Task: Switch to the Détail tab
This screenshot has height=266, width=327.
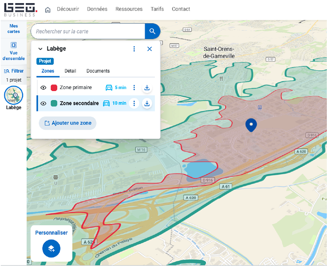Action: [70, 71]
